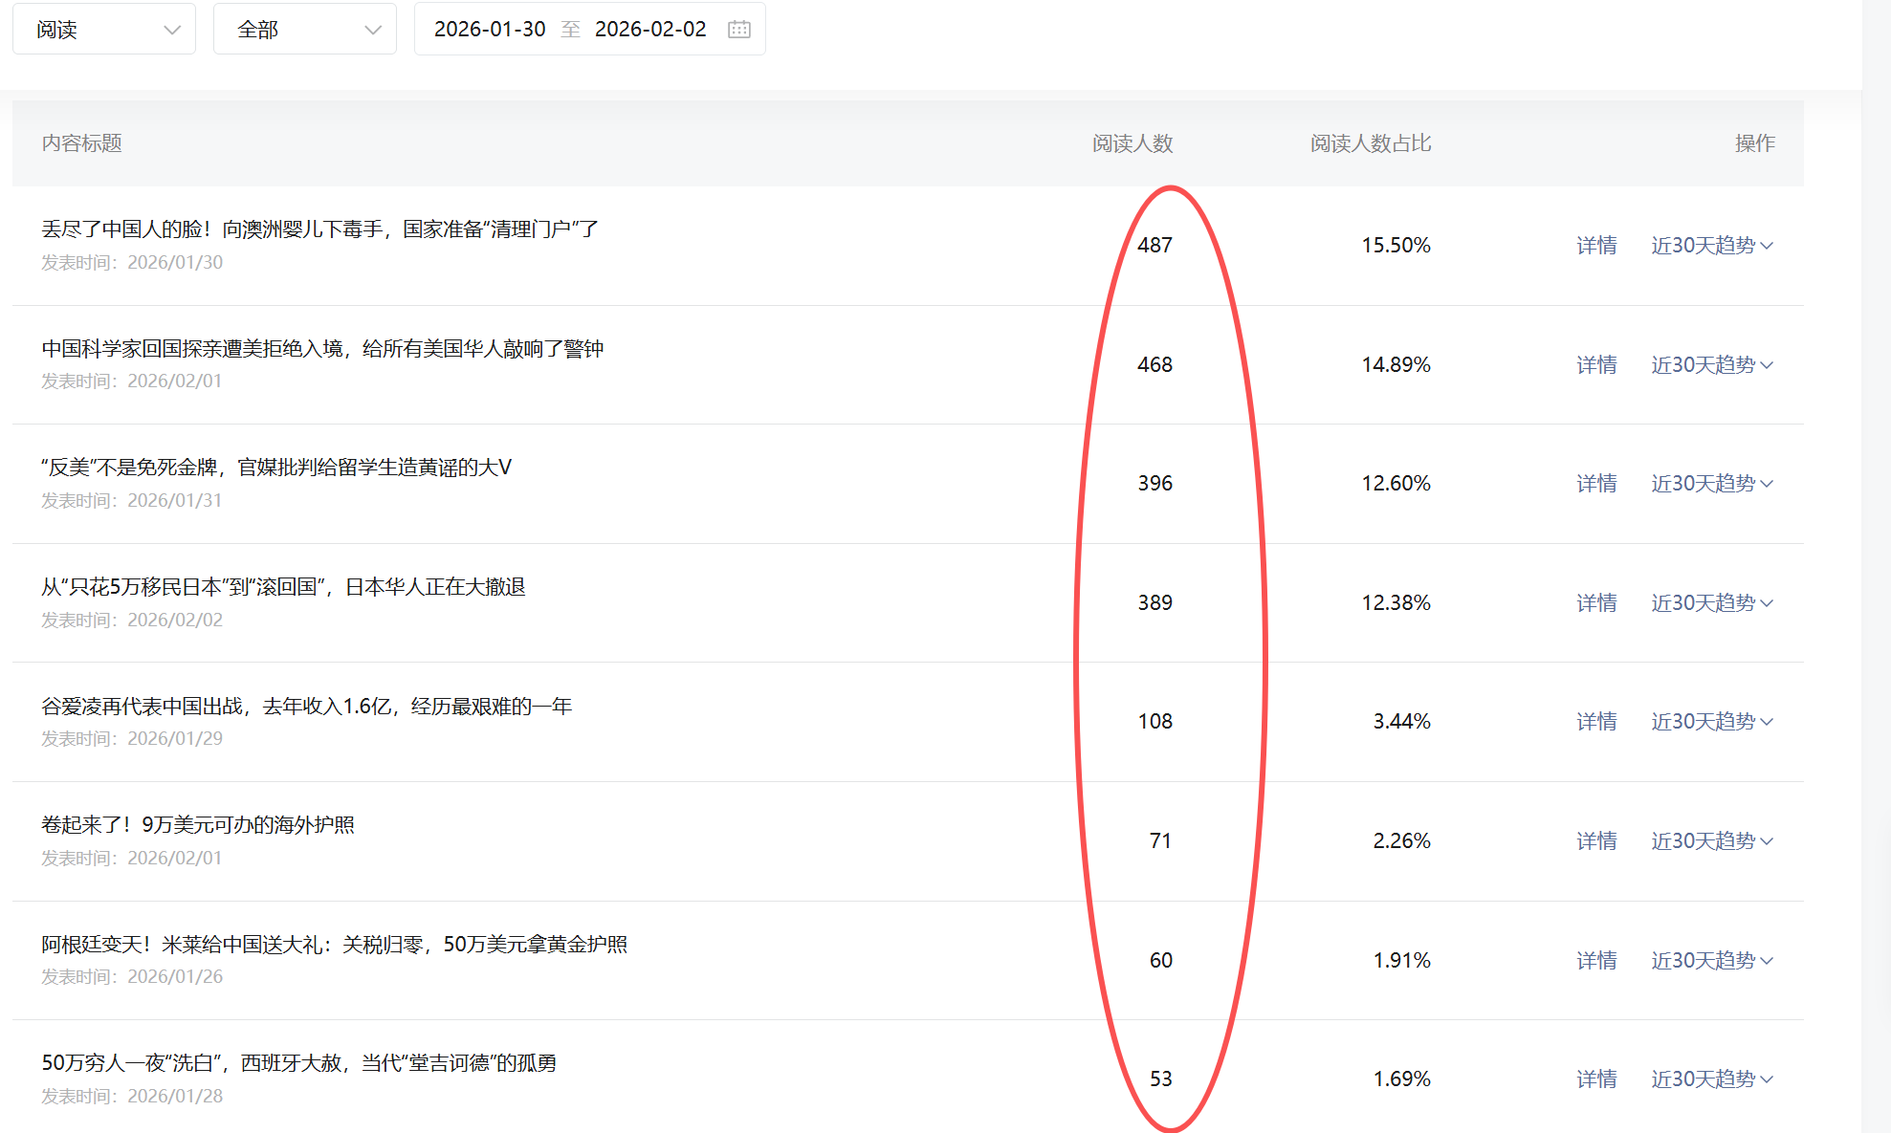Open the 全部 filter dropdown
Image resolution: width=1891 pixels, height=1133 pixels.
(x=304, y=30)
